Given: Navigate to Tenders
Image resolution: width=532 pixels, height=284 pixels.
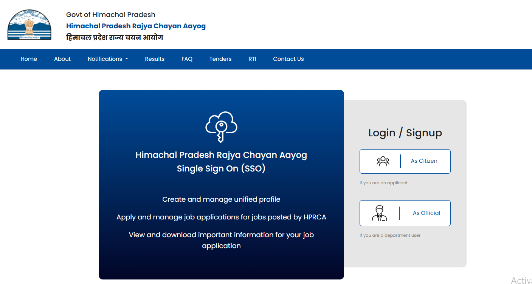Looking at the screenshot, I should 220,59.
